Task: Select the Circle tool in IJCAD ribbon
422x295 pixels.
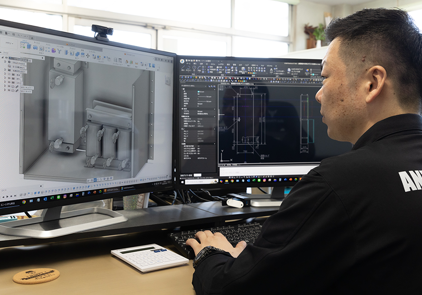Action: [194, 68]
